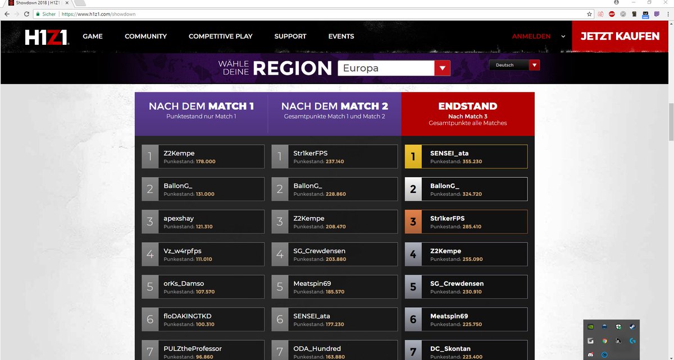Click Meatspin69 sixth place in Endstand

coord(467,319)
